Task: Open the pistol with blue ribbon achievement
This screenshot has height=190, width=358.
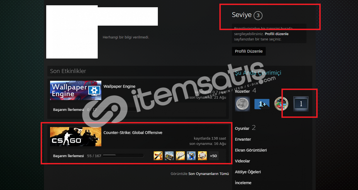Action: (x=191, y=156)
